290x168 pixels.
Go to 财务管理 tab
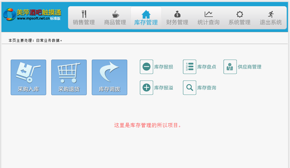tap(177, 18)
